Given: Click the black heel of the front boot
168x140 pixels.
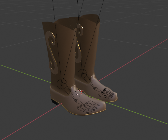Looking at the screenshot, I should (x=55, y=102).
